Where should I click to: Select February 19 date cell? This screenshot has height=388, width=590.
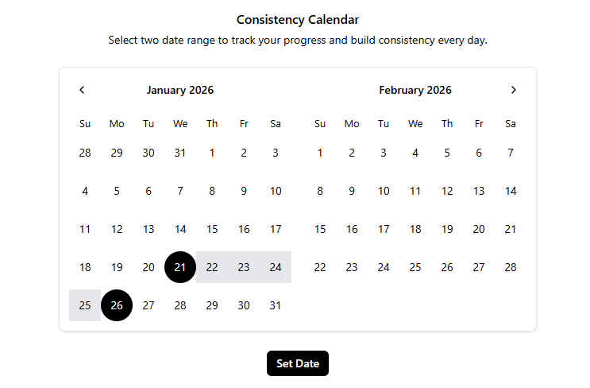pyautogui.click(x=447, y=229)
